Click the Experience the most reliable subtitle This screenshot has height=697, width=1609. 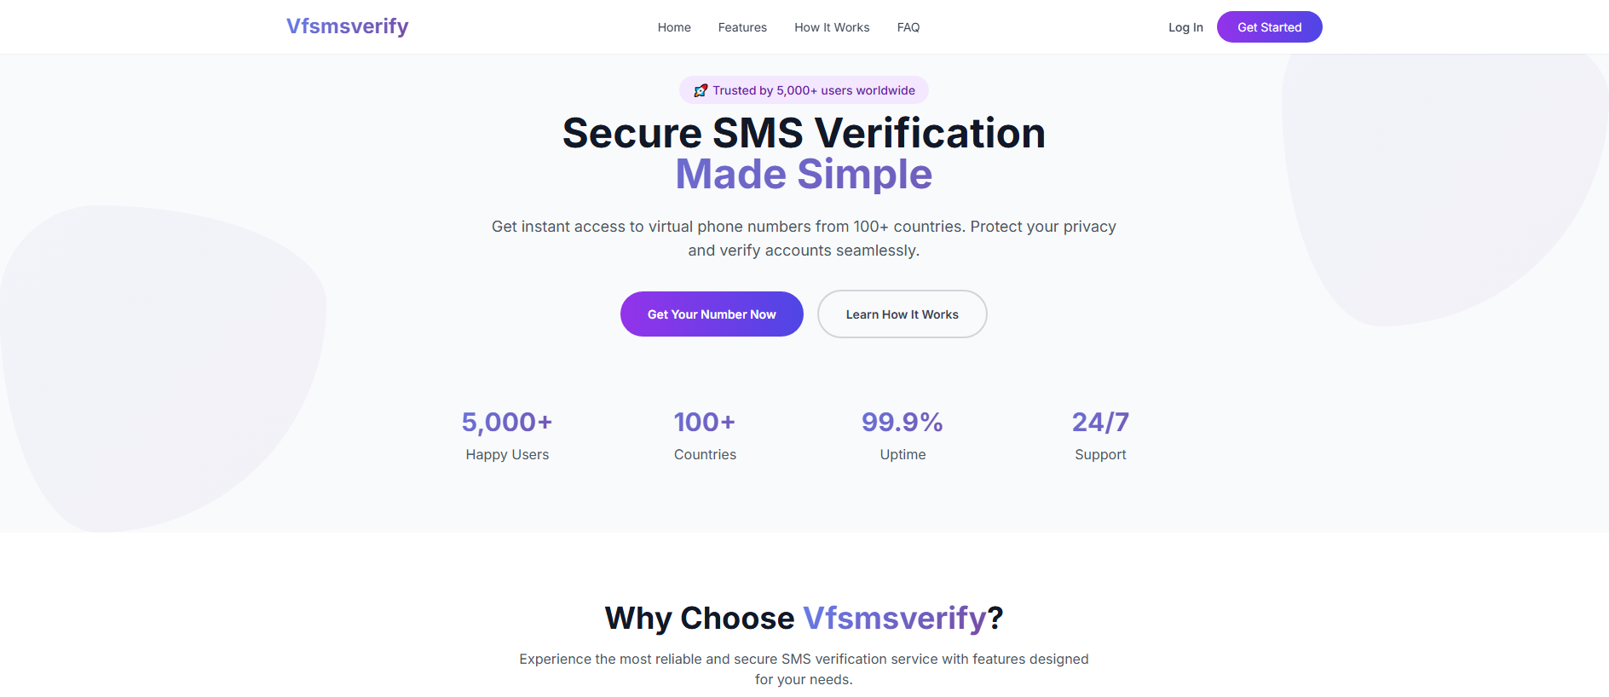click(804, 669)
